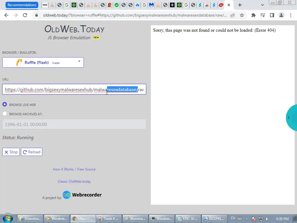Switch to the rainbow icon tab
297x223 pixels.
tap(207, 5)
